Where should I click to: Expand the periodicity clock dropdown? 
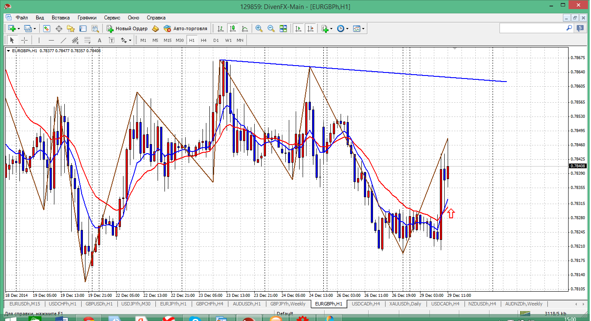coord(347,28)
